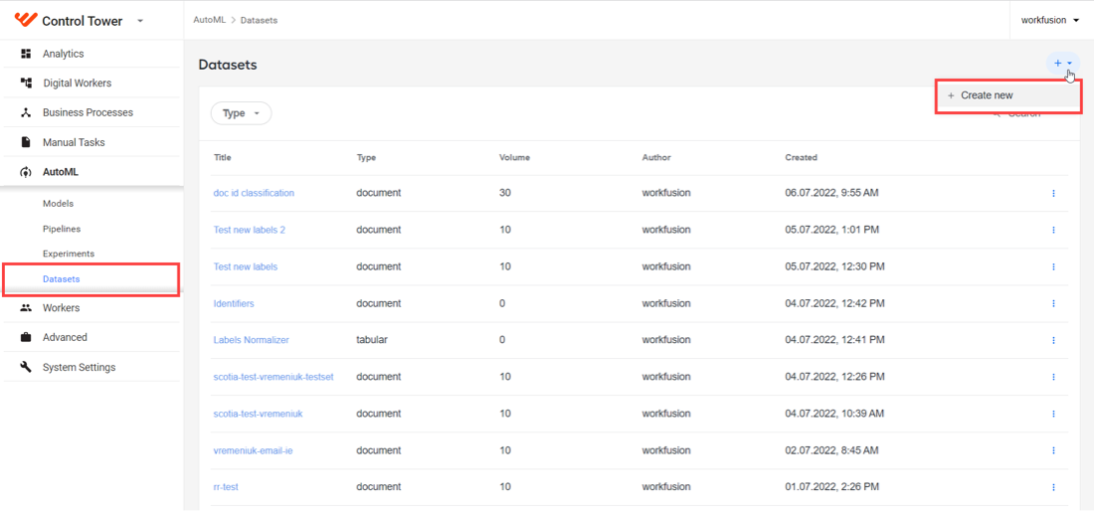Click the Created column header

point(801,157)
